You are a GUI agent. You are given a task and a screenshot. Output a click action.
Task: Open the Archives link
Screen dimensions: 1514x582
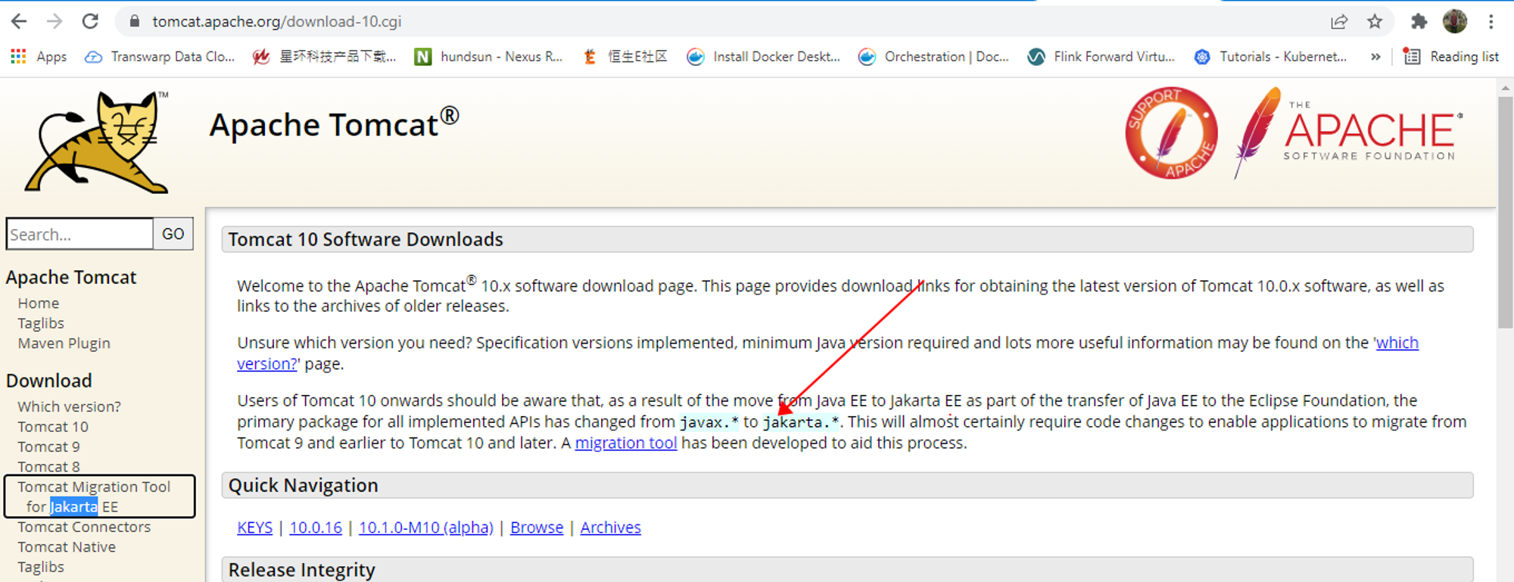[611, 528]
